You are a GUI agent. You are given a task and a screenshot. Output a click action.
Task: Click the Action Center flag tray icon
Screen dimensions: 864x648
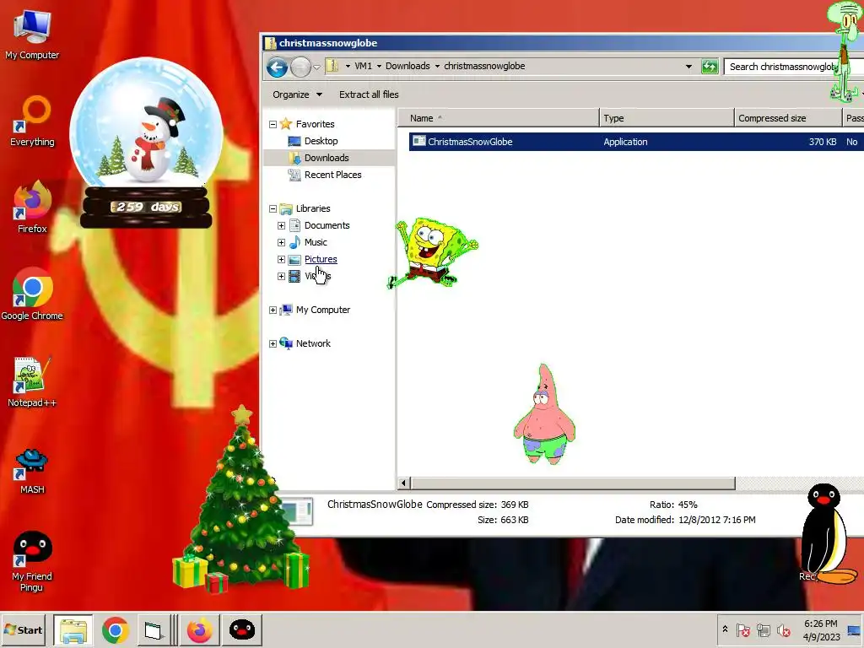tap(742, 629)
